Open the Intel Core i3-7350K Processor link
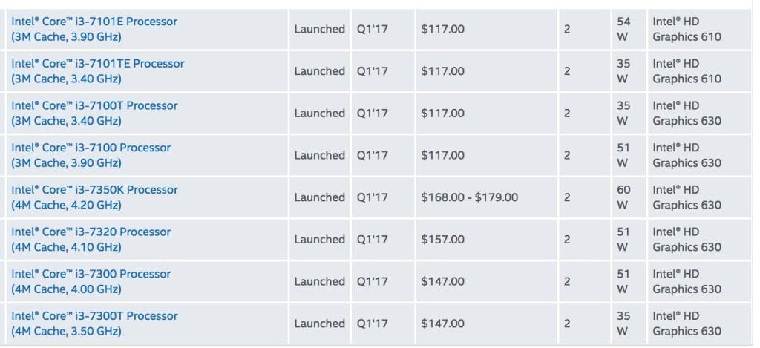 [x=94, y=190]
